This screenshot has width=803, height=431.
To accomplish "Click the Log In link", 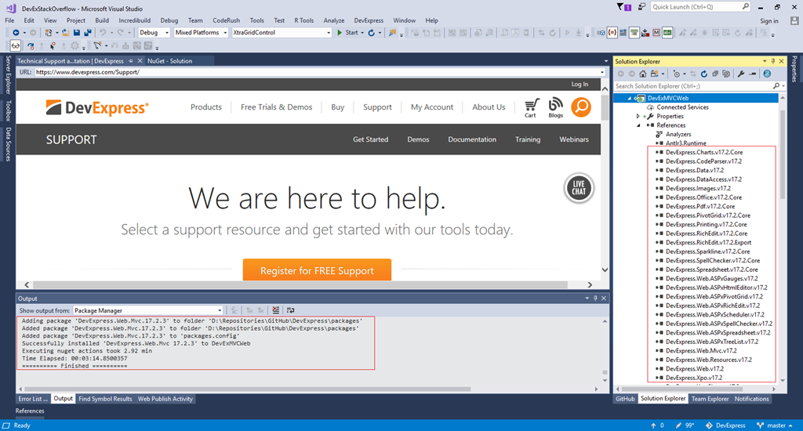I will 580,84.
